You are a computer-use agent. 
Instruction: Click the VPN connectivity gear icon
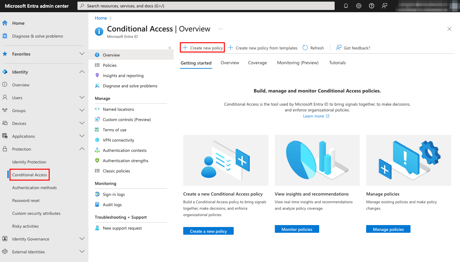coord(97,140)
